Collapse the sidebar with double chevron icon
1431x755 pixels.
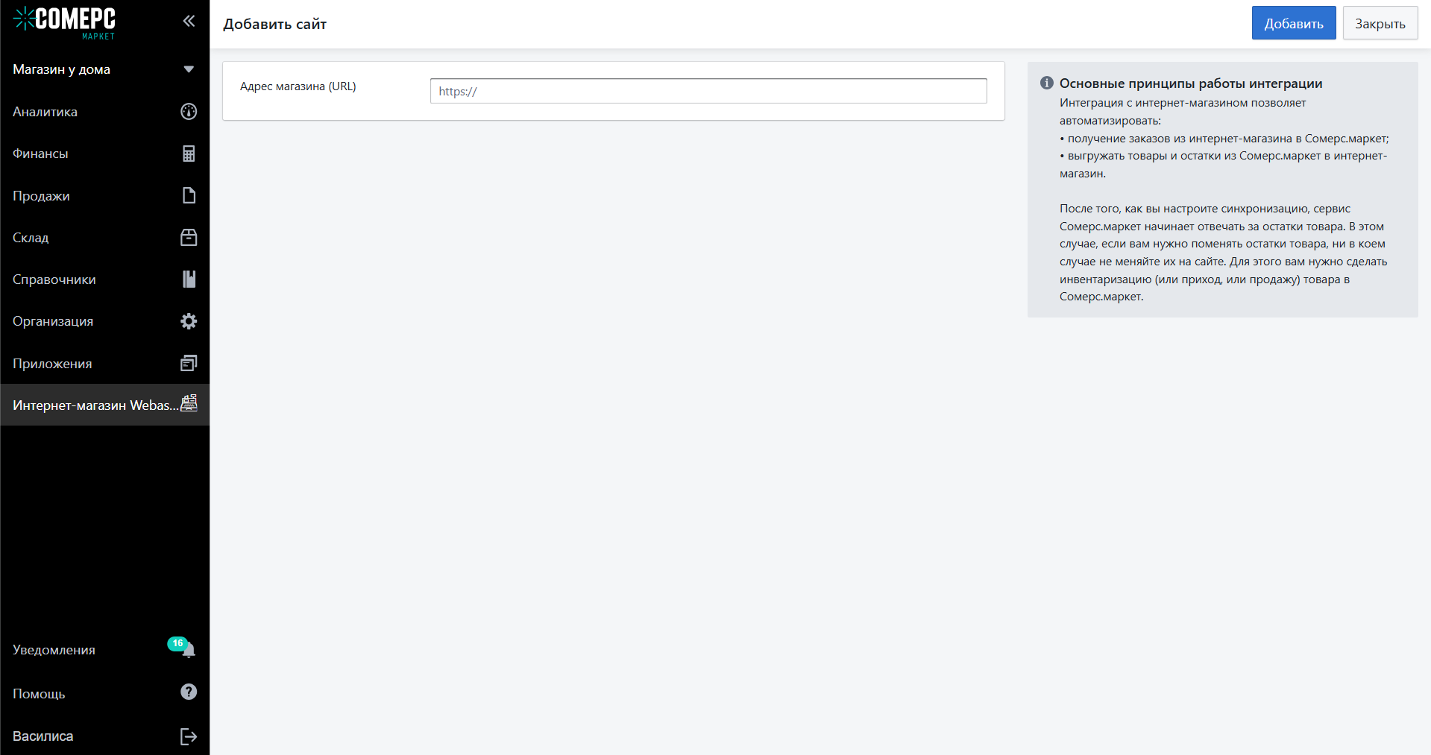pyautogui.click(x=189, y=21)
